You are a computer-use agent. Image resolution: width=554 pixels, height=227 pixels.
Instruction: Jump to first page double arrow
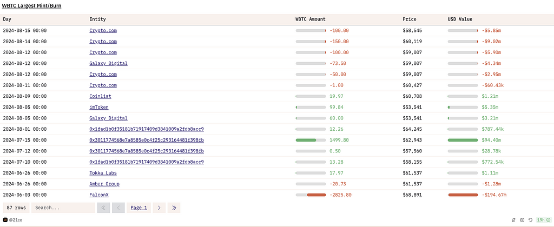tap(103, 208)
